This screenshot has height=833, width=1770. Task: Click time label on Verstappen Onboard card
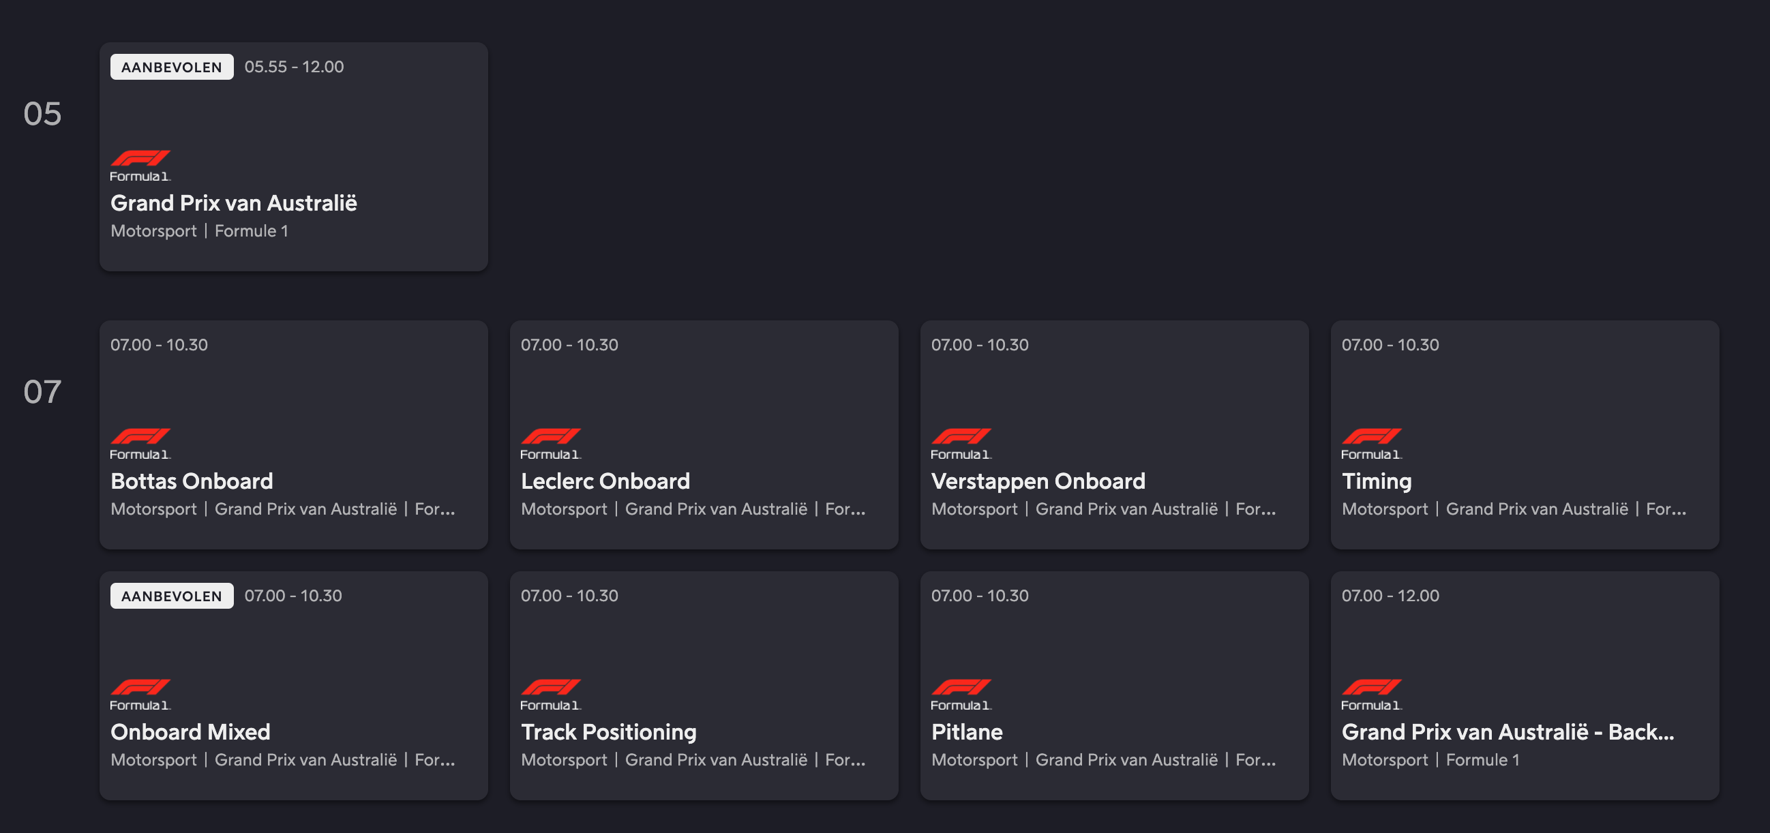pyautogui.click(x=979, y=345)
